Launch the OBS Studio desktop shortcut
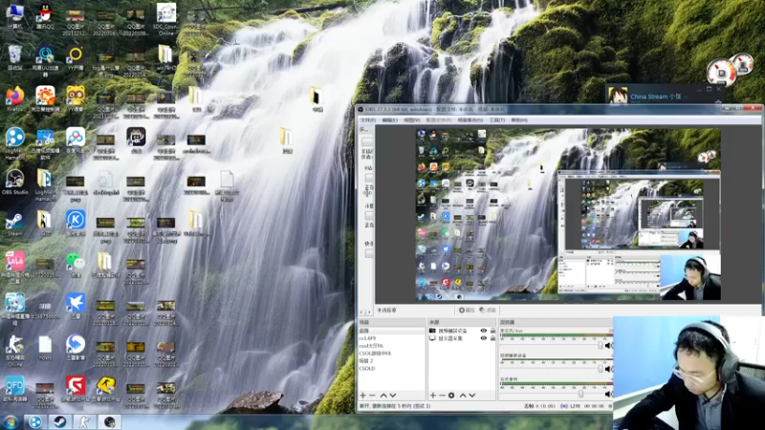The image size is (765, 430). (14, 182)
